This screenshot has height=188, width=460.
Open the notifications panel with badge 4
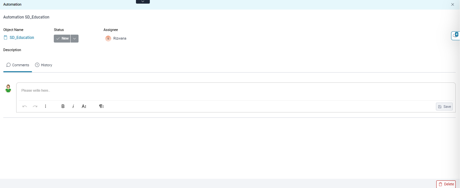455,36
